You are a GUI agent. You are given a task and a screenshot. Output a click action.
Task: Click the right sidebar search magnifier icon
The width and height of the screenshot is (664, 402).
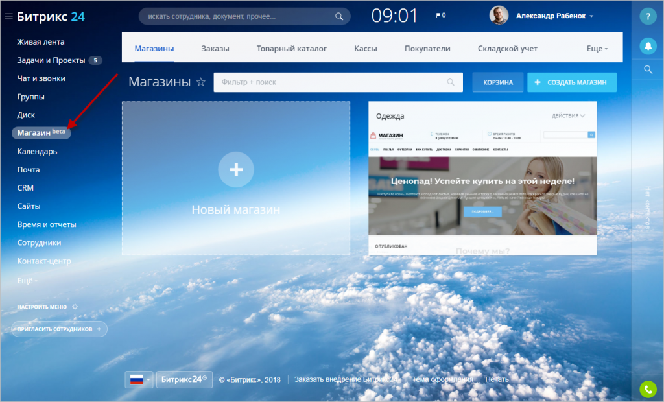(x=648, y=69)
